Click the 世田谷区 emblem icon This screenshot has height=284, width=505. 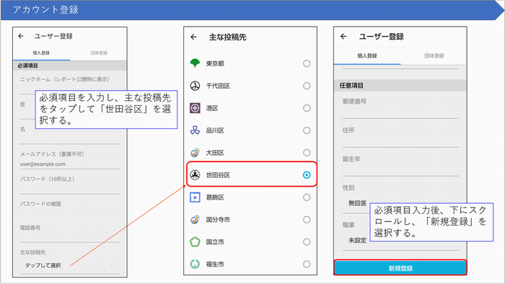195,174
